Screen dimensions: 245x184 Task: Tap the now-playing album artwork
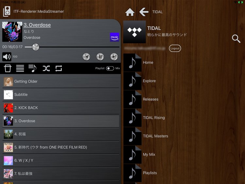pos(12,32)
